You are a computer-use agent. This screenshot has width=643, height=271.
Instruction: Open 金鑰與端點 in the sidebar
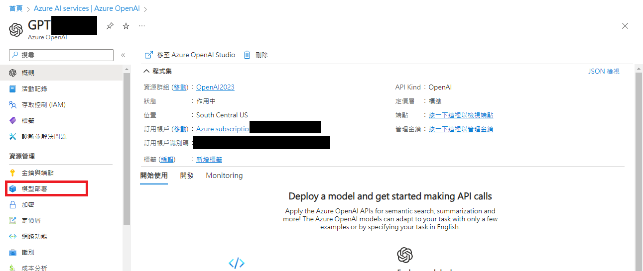click(x=37, y=173)
